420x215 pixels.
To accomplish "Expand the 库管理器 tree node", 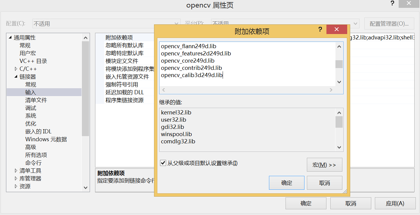I will pyautogui.click(x=16, y=179).
